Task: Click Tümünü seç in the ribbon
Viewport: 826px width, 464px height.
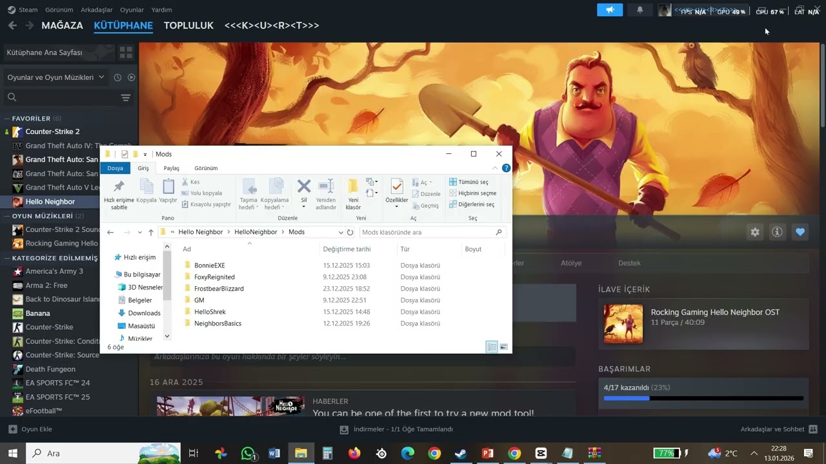Action: 468,182
